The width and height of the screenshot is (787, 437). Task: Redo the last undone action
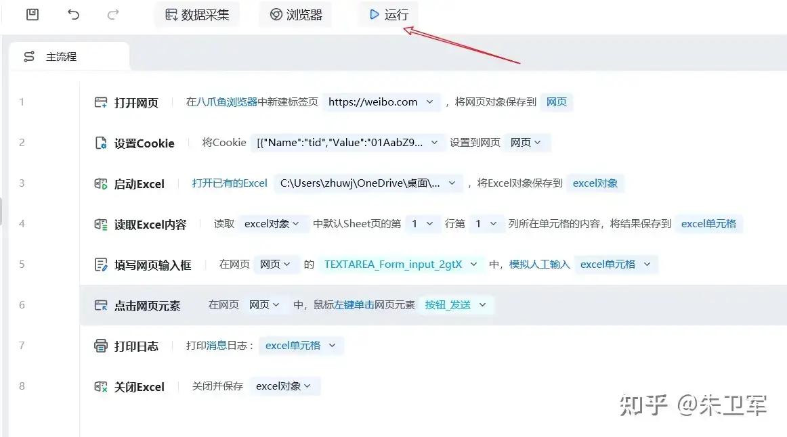point(113,14)
